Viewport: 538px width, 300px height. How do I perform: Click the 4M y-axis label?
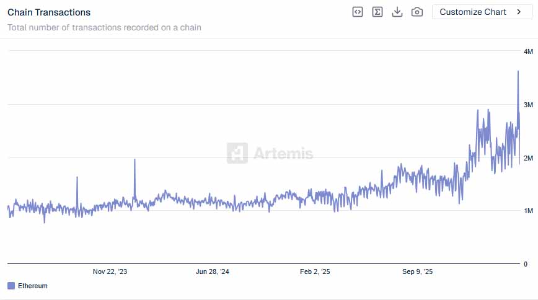click(x=528, y=51)
